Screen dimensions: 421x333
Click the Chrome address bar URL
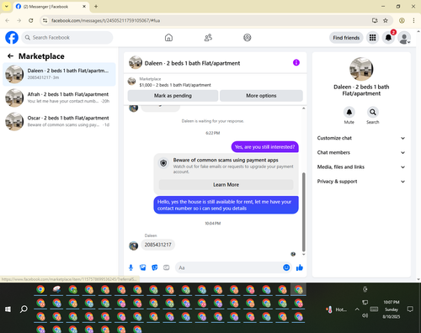click(x=105, y=20)
